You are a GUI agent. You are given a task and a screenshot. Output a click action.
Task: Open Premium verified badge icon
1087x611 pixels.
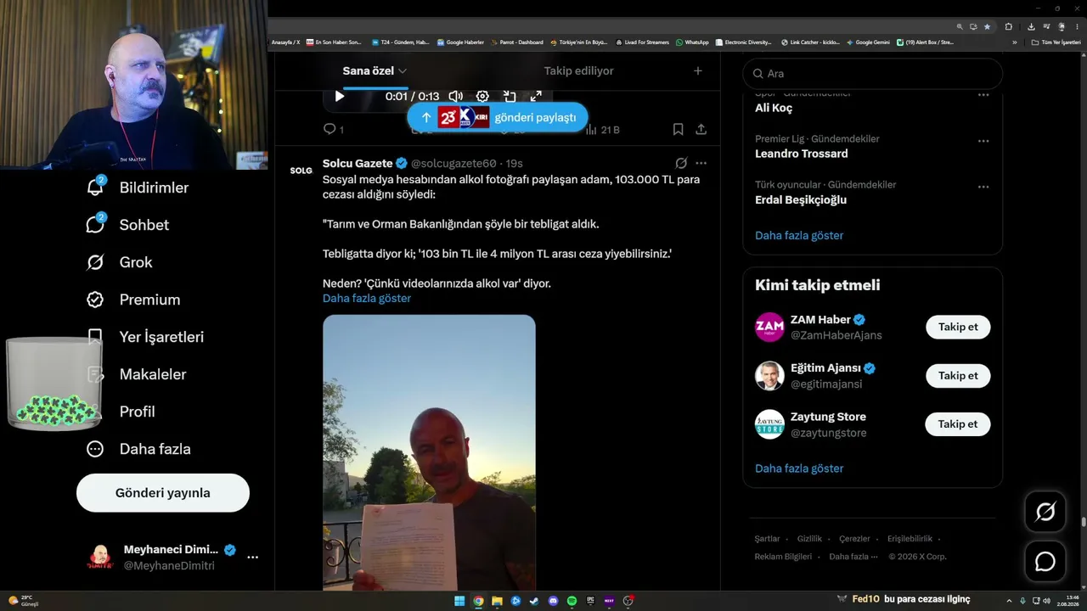(x=95, y=300)
